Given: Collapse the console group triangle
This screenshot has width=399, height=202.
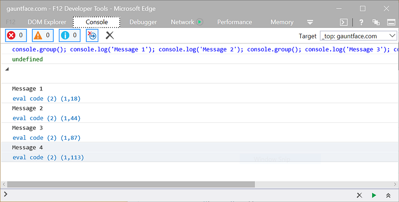Looking at the screenshot, I should click(x=7, y=69).
